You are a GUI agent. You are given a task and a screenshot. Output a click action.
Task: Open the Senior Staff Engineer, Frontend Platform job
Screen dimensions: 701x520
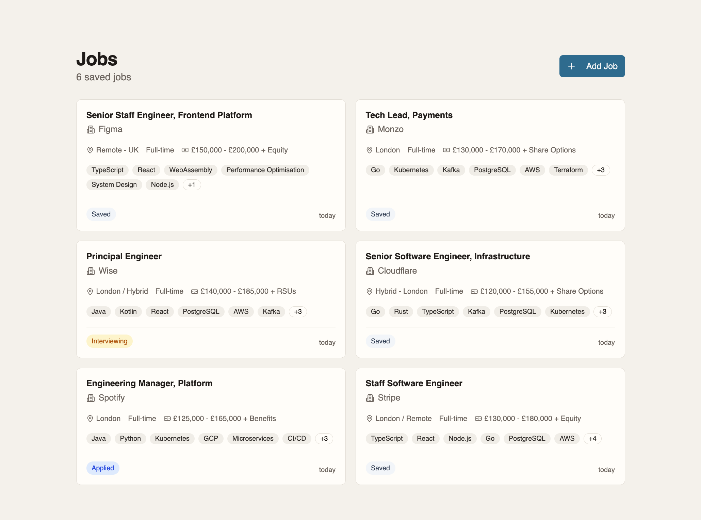point(169,115)
